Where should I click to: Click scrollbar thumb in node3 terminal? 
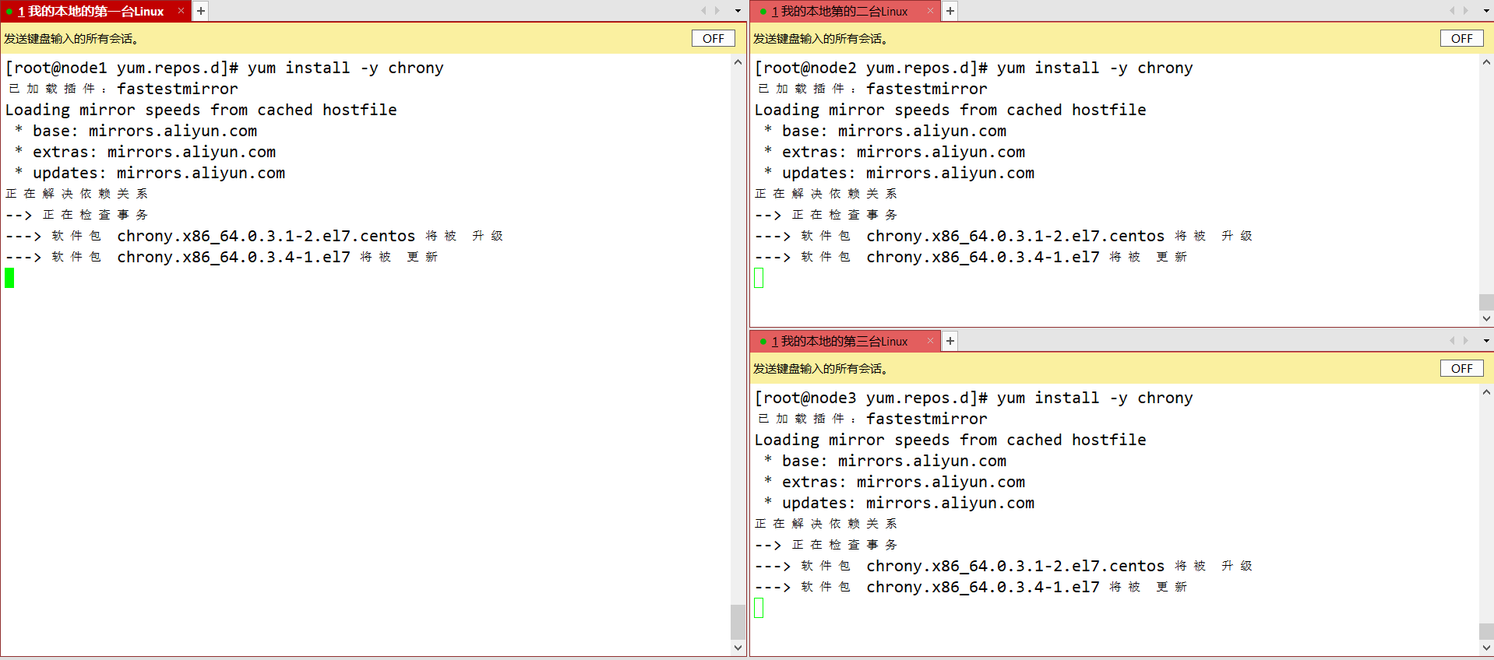pos(1486,631)
